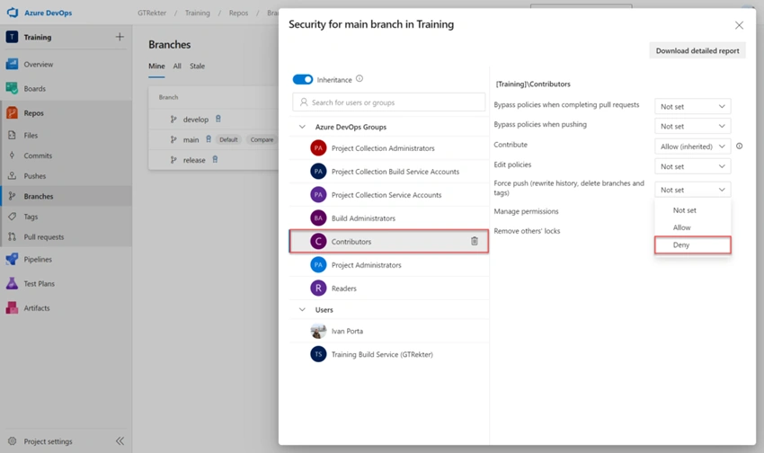Open the Artifacts section icon
The width and height of the screenshot is (764, 453).
(x=13, y=308)
